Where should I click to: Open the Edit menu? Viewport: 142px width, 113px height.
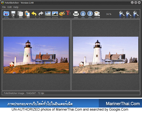tap(10, 7)
